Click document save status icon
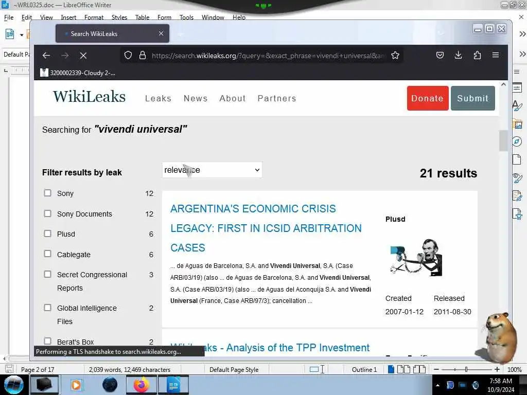This screenshot has width=527, height=395. pos(9,369)
